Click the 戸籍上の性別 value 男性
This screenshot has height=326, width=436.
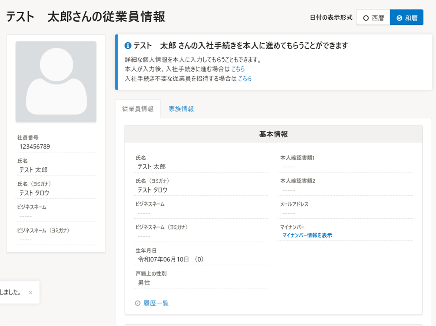click(x=144, y=283)
